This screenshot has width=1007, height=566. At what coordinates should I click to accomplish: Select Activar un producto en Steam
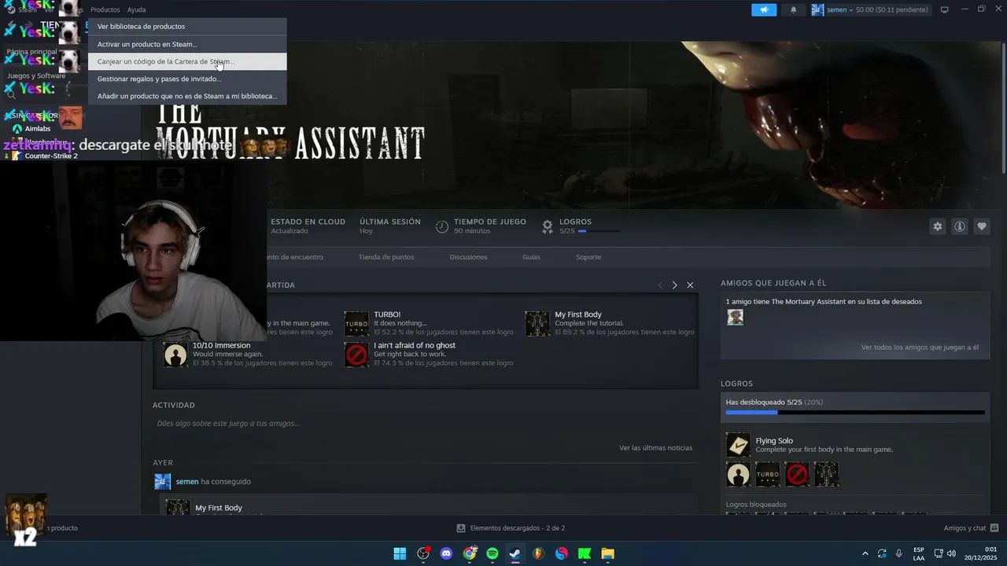[187, 44]
